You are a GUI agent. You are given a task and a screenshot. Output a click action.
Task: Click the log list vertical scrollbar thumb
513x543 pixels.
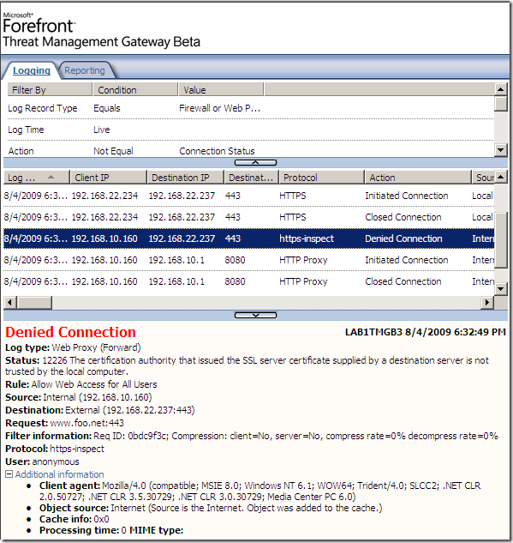coord(500,239)
